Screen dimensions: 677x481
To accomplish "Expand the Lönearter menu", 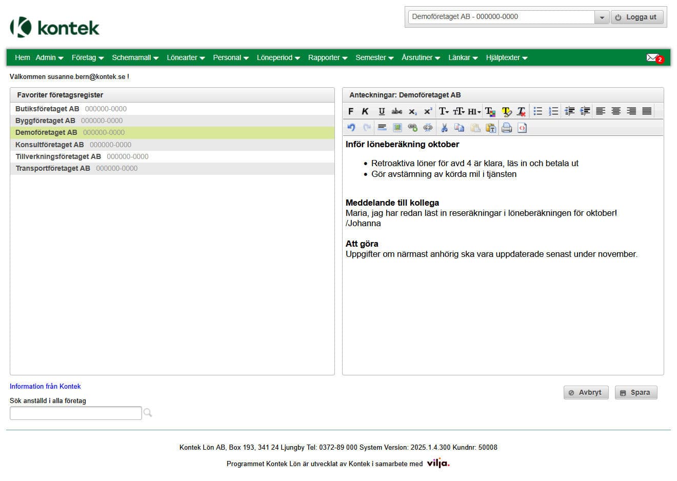I will click(186, 57).
